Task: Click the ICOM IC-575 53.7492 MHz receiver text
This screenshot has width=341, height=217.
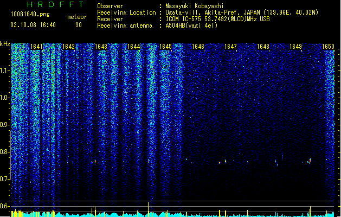Action: [218, 19]
